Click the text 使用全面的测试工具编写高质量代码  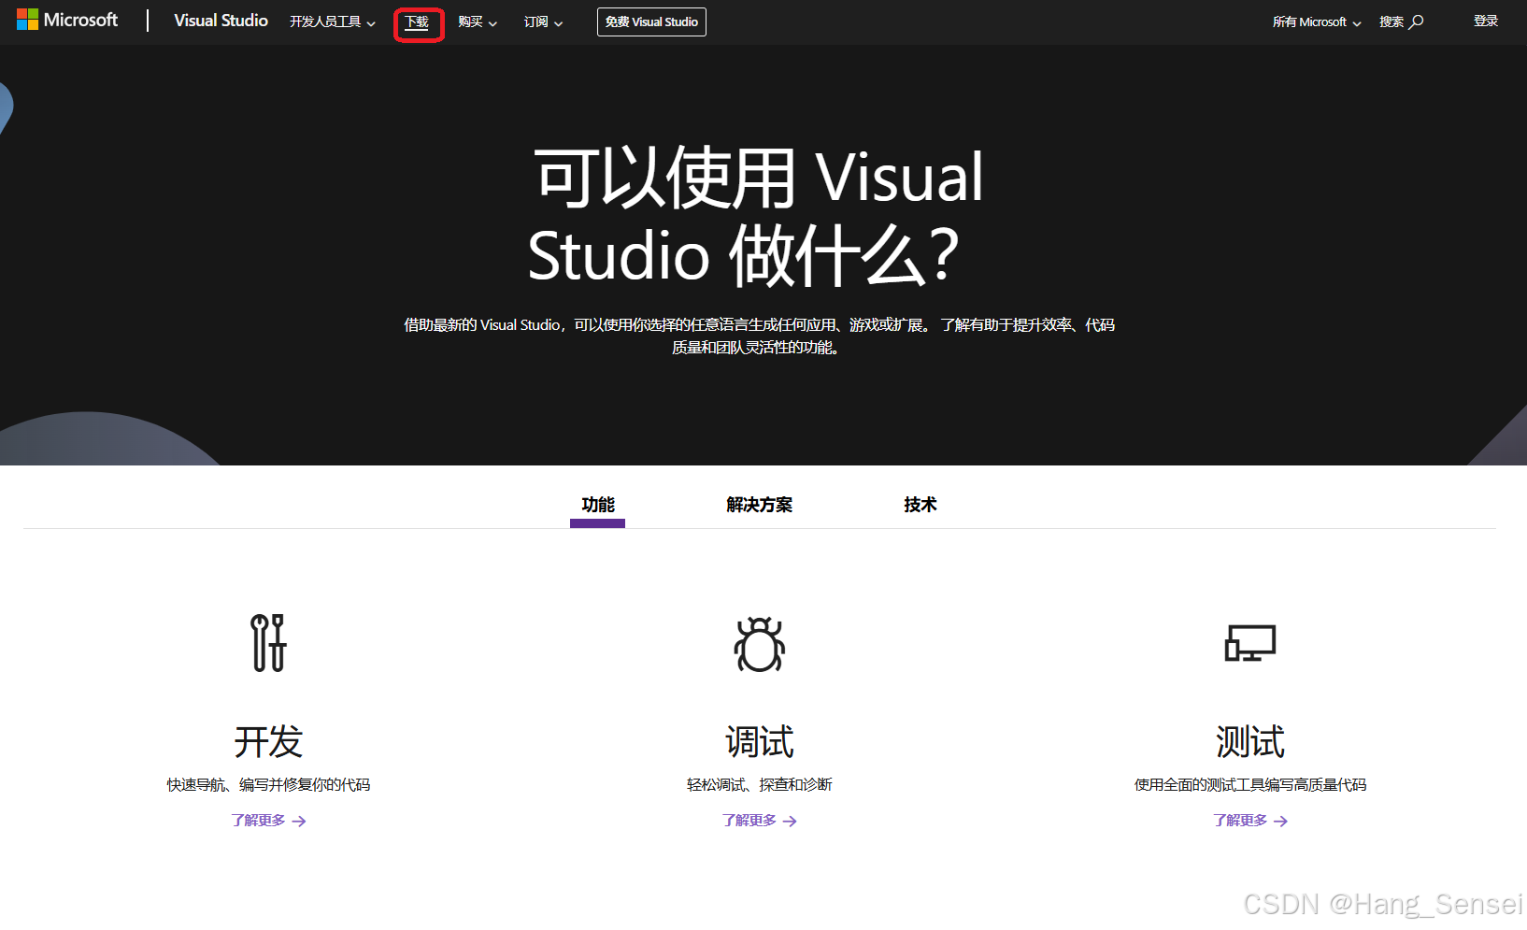tap(1250, 785)
